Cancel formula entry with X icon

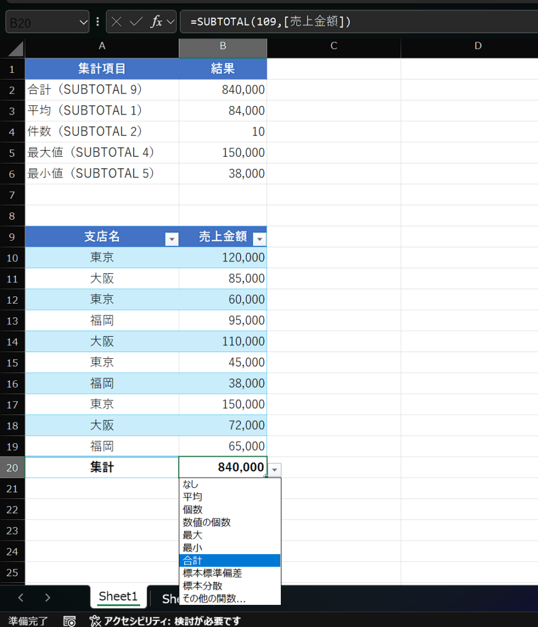point(116,22)
